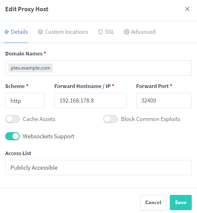Close the Edit Proxy Host dialog
Image resolution: width=197 pixels, height=213 pixels.
pos(187,9)
